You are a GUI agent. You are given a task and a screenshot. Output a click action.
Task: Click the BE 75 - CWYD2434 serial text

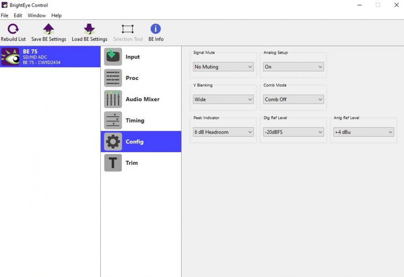[41, 62]
